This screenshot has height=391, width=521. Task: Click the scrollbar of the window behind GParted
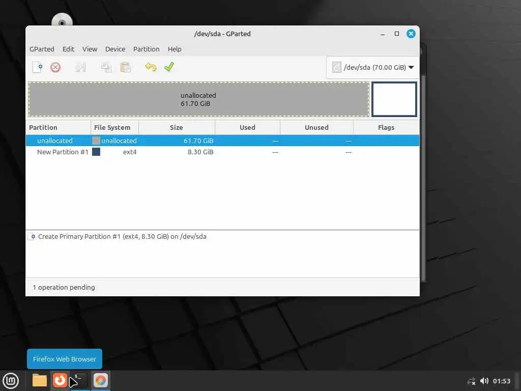point(423,178)
